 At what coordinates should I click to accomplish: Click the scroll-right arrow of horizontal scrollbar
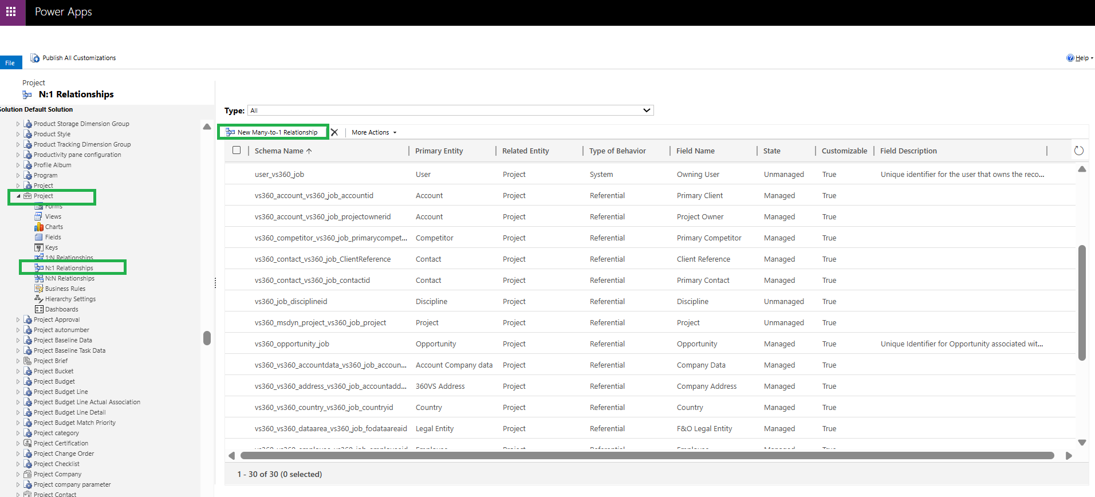1069,456
